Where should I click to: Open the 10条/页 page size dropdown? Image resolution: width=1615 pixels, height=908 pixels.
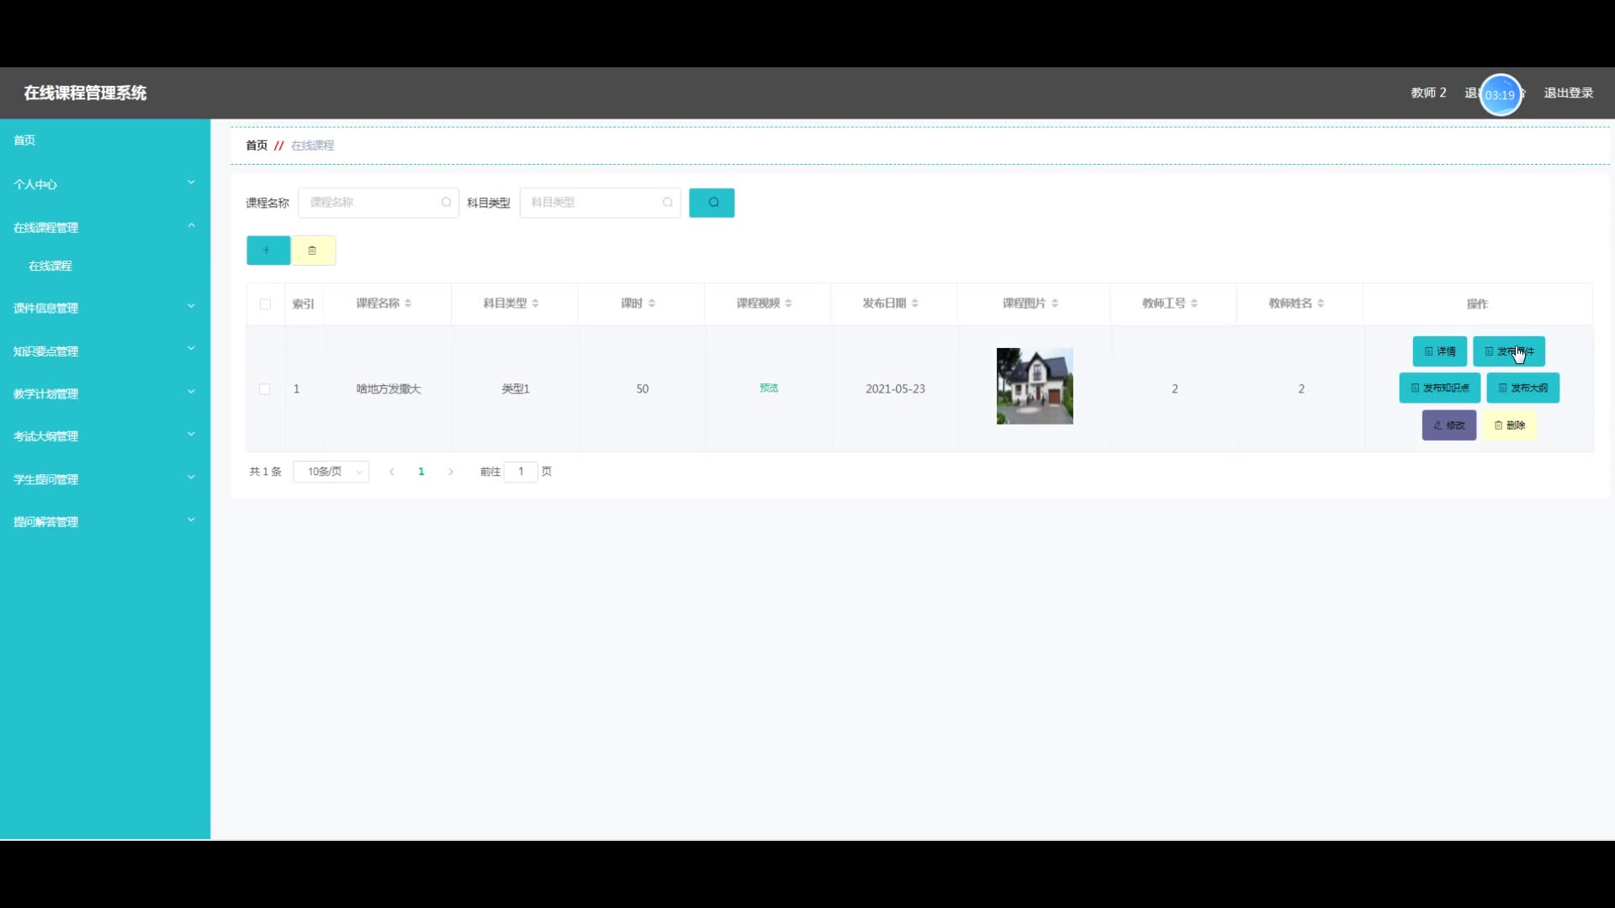(x=331, y=472)
